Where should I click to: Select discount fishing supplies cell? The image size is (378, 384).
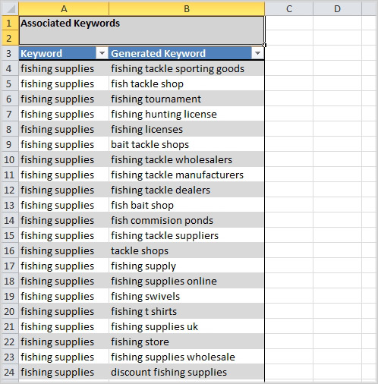point(187,372)
